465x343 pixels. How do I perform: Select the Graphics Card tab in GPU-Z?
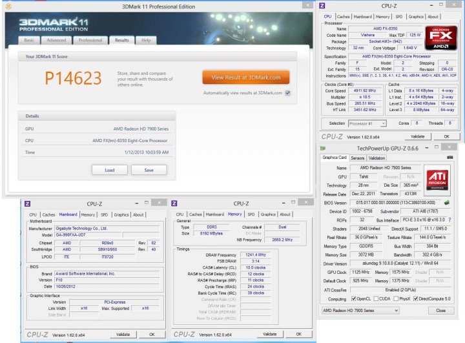[335, 158]
